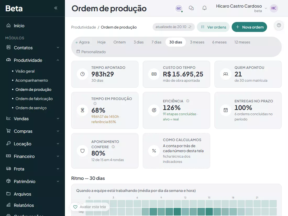Click info icon beside Apontamento Confere
Screen dimensions: 288x216
113,147
